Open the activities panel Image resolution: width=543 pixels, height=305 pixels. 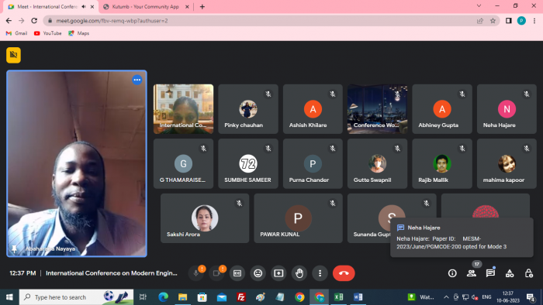click(x=510, y=273)
